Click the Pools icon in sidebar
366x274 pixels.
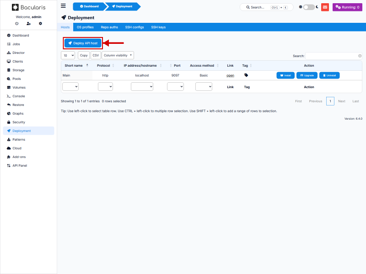tap(9, 79)
